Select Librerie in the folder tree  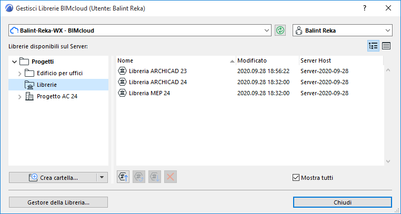click(58, 85)
